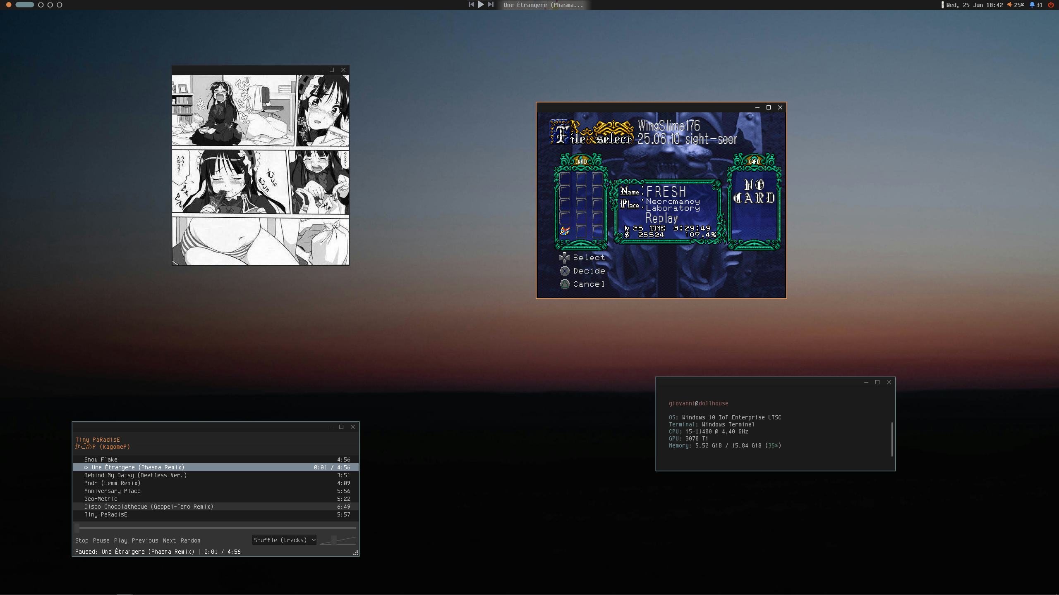The image size is (1059, 595).
Task: Click the orange power icon
Action: point(1051,5)
